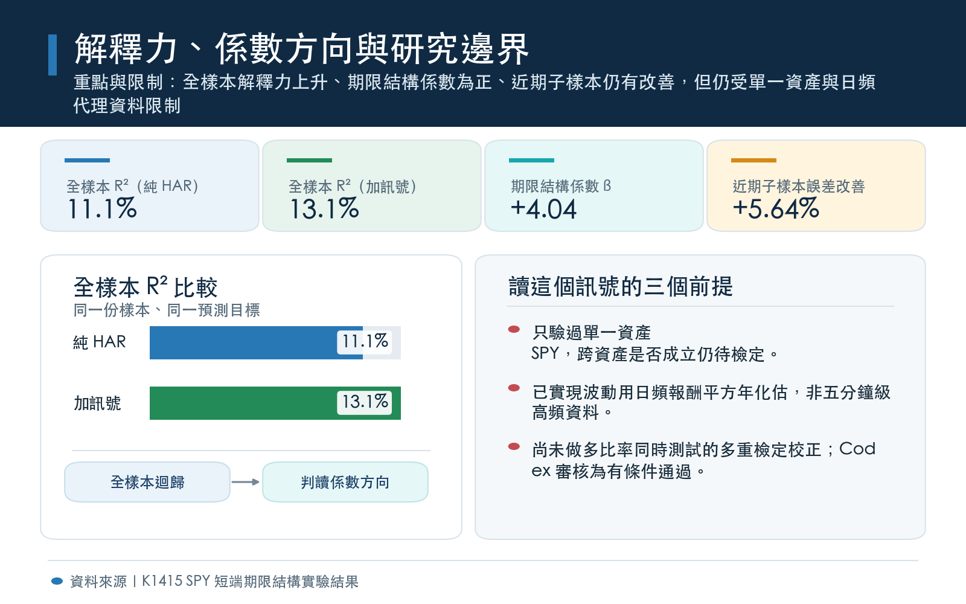Click the blue 純 HAR bar

click(256, 342)
